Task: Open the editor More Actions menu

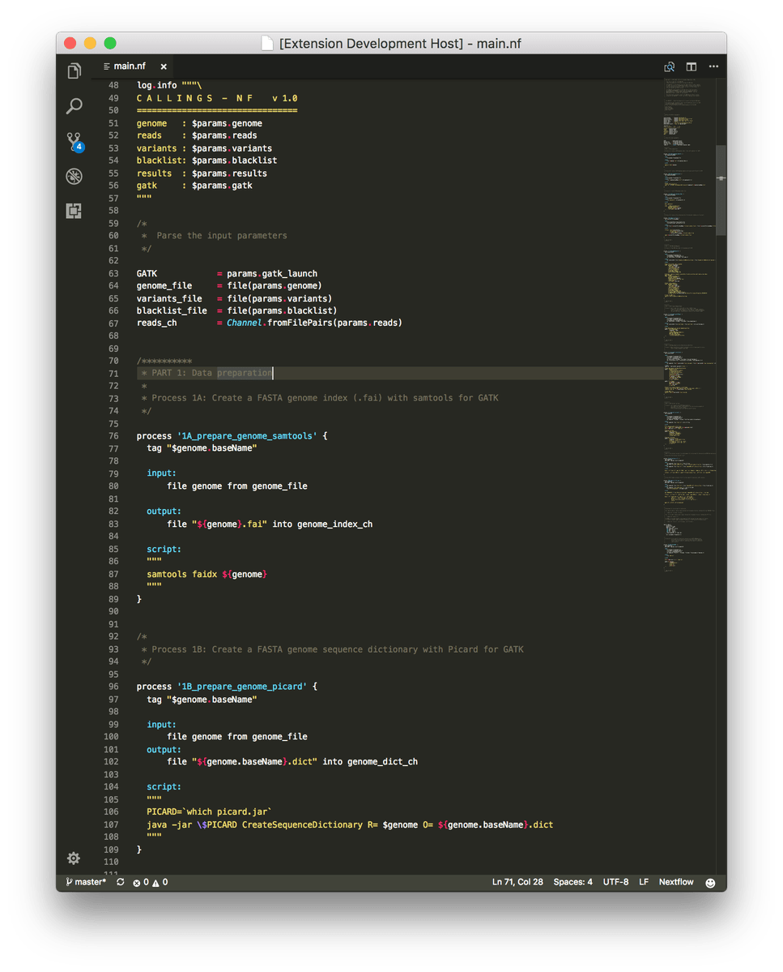Action: pyautogui.click(x=713, y=66)
